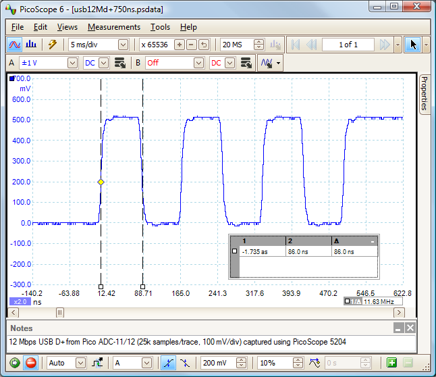Screen dimensions: 436x377
Task: Go to next buffer waveform
Action: (385, 45)
